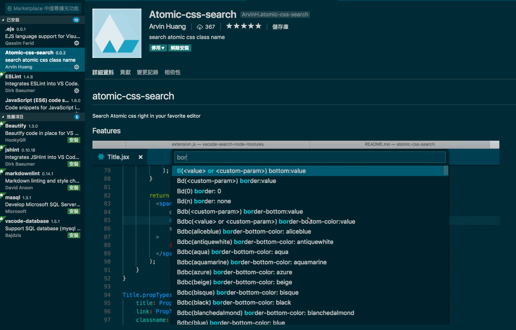
Task: Click the installed count badge 10
Action: 76,20
